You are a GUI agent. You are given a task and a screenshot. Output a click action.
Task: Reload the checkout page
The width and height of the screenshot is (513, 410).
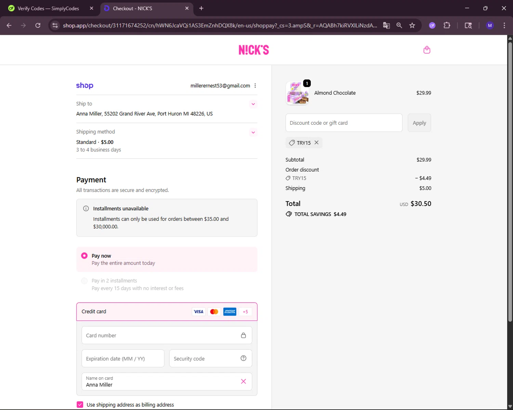coord(38,25)
